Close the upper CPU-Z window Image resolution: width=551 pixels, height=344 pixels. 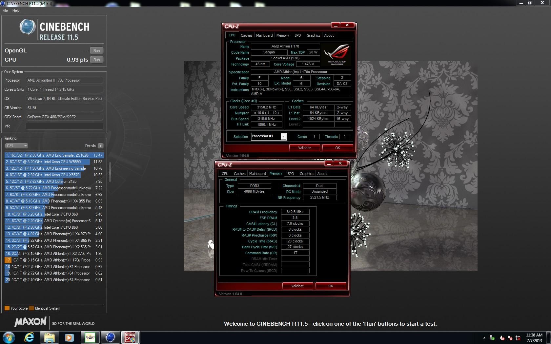(347, 25)
